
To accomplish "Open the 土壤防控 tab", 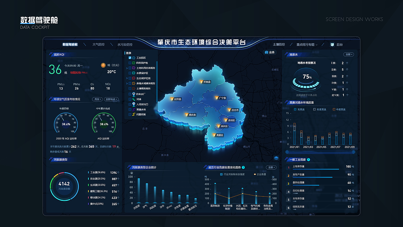I will (x=279, y=44).
